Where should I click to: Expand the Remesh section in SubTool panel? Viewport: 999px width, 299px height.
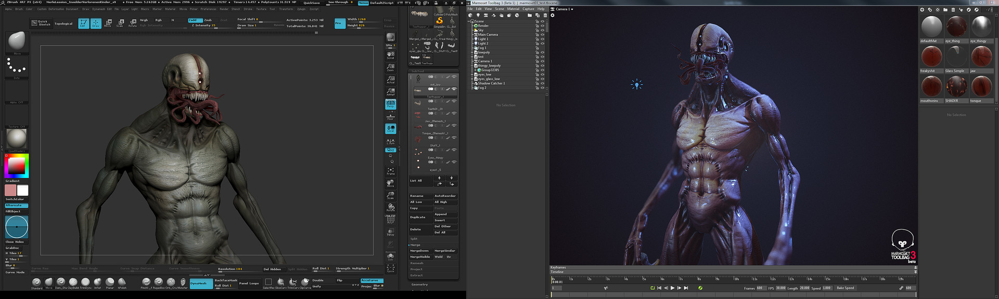tap(417, 263)
